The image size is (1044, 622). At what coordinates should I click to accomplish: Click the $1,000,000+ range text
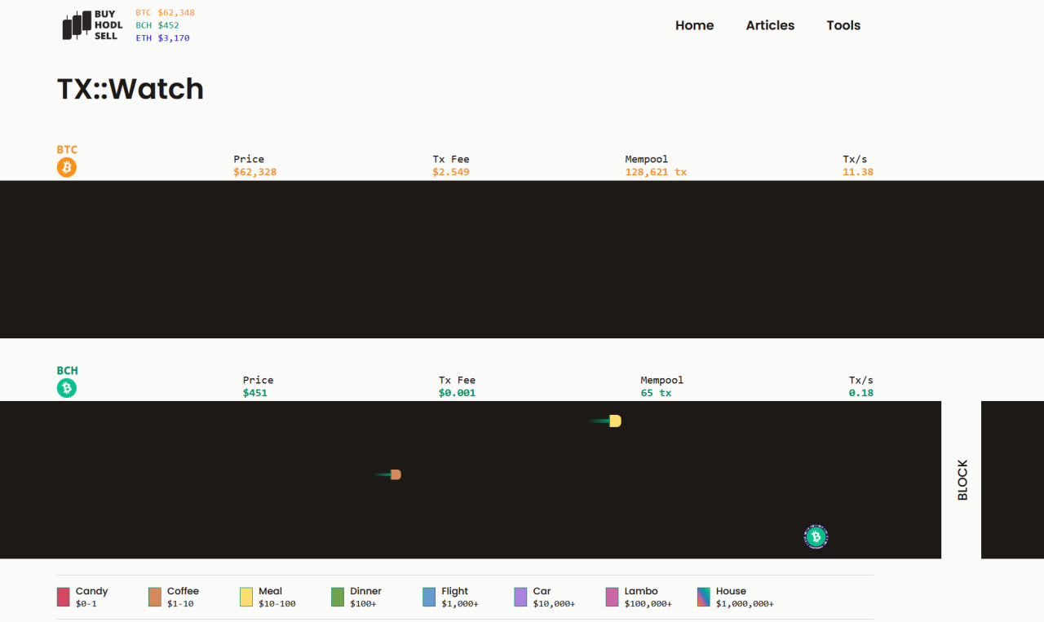(745, 604)
